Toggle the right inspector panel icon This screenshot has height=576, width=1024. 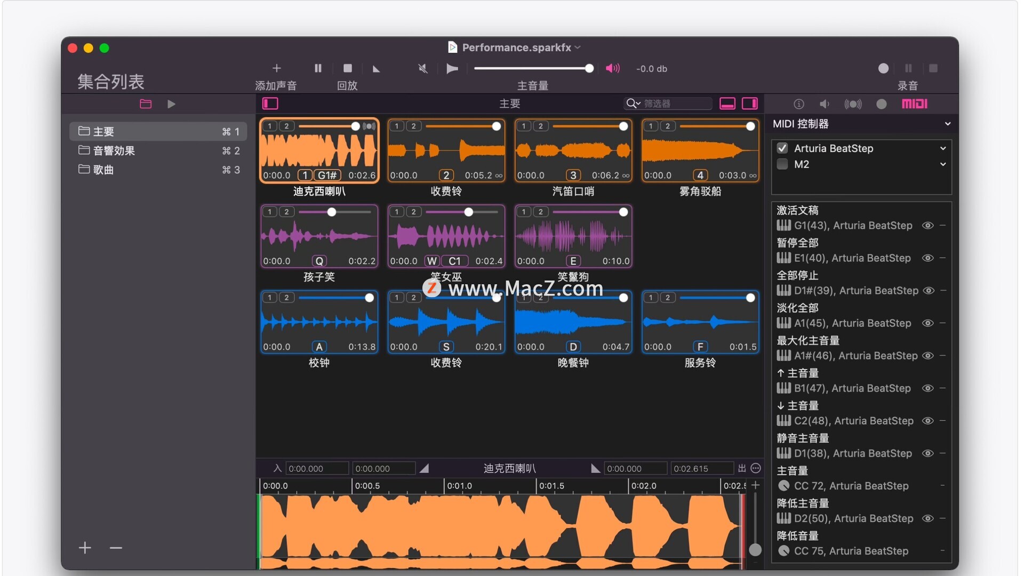click(x=750, y=103)
